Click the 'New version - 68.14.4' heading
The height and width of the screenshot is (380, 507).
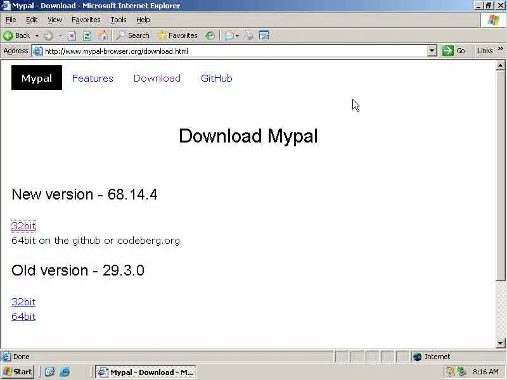click(x=84, y=194)
